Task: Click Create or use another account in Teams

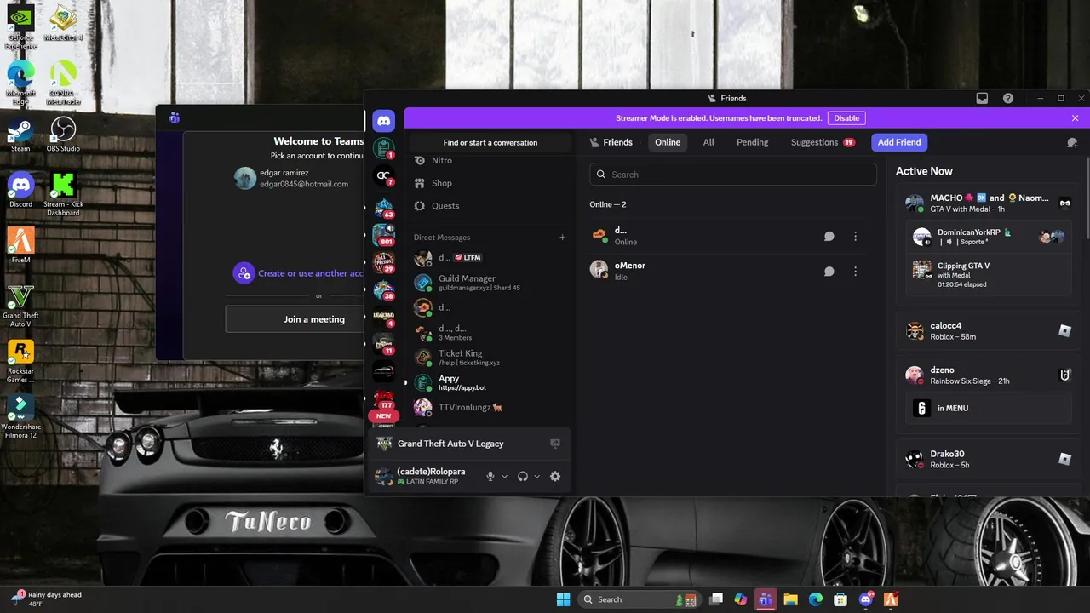Action: (299, 273)
